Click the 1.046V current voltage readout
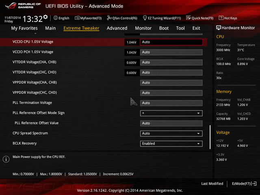 (x=132, y=42)
